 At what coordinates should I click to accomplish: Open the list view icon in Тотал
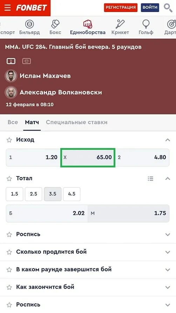click(150, 178)
